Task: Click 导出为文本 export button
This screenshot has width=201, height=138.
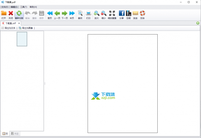Action: (8, 28)
